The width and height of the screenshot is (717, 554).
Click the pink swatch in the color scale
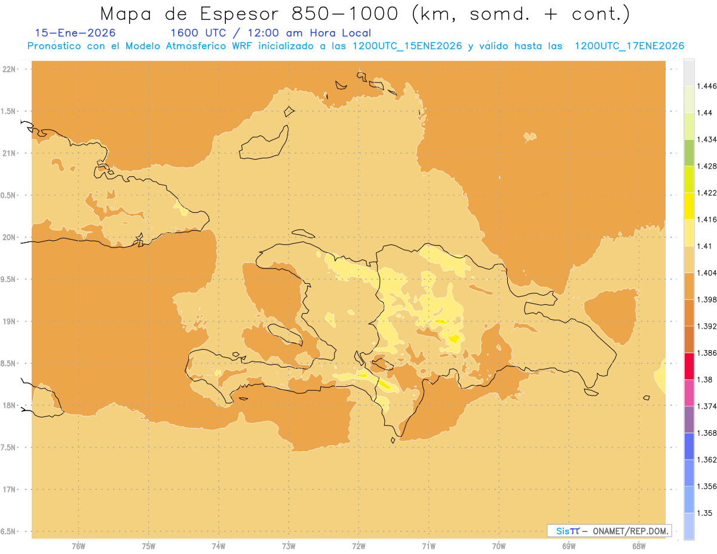coord(689,393)
